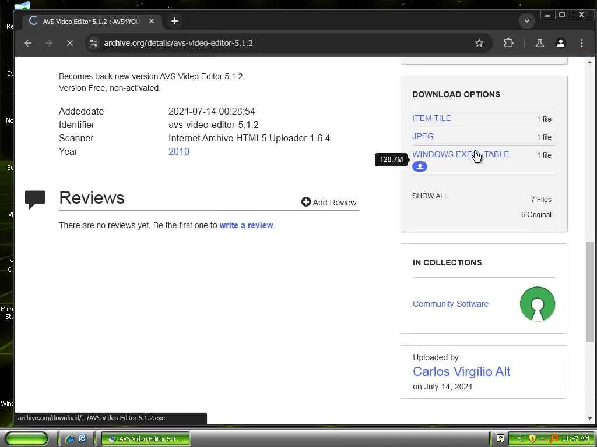Open the WINDOWS EXECUTABLE download link
The width and height of the screenshot is (597, 447).
461,154
